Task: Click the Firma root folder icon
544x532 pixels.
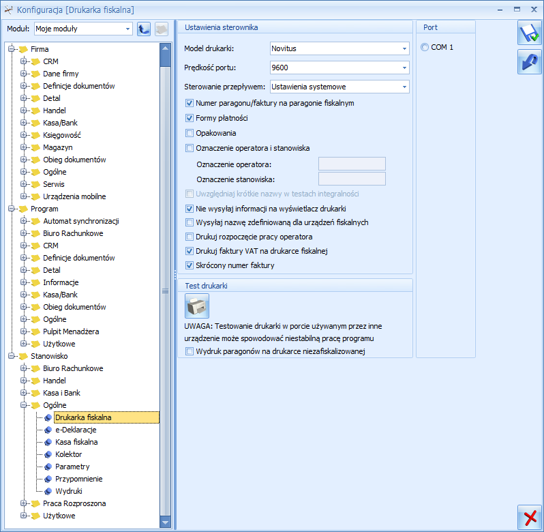Action: tap(23, 49)
